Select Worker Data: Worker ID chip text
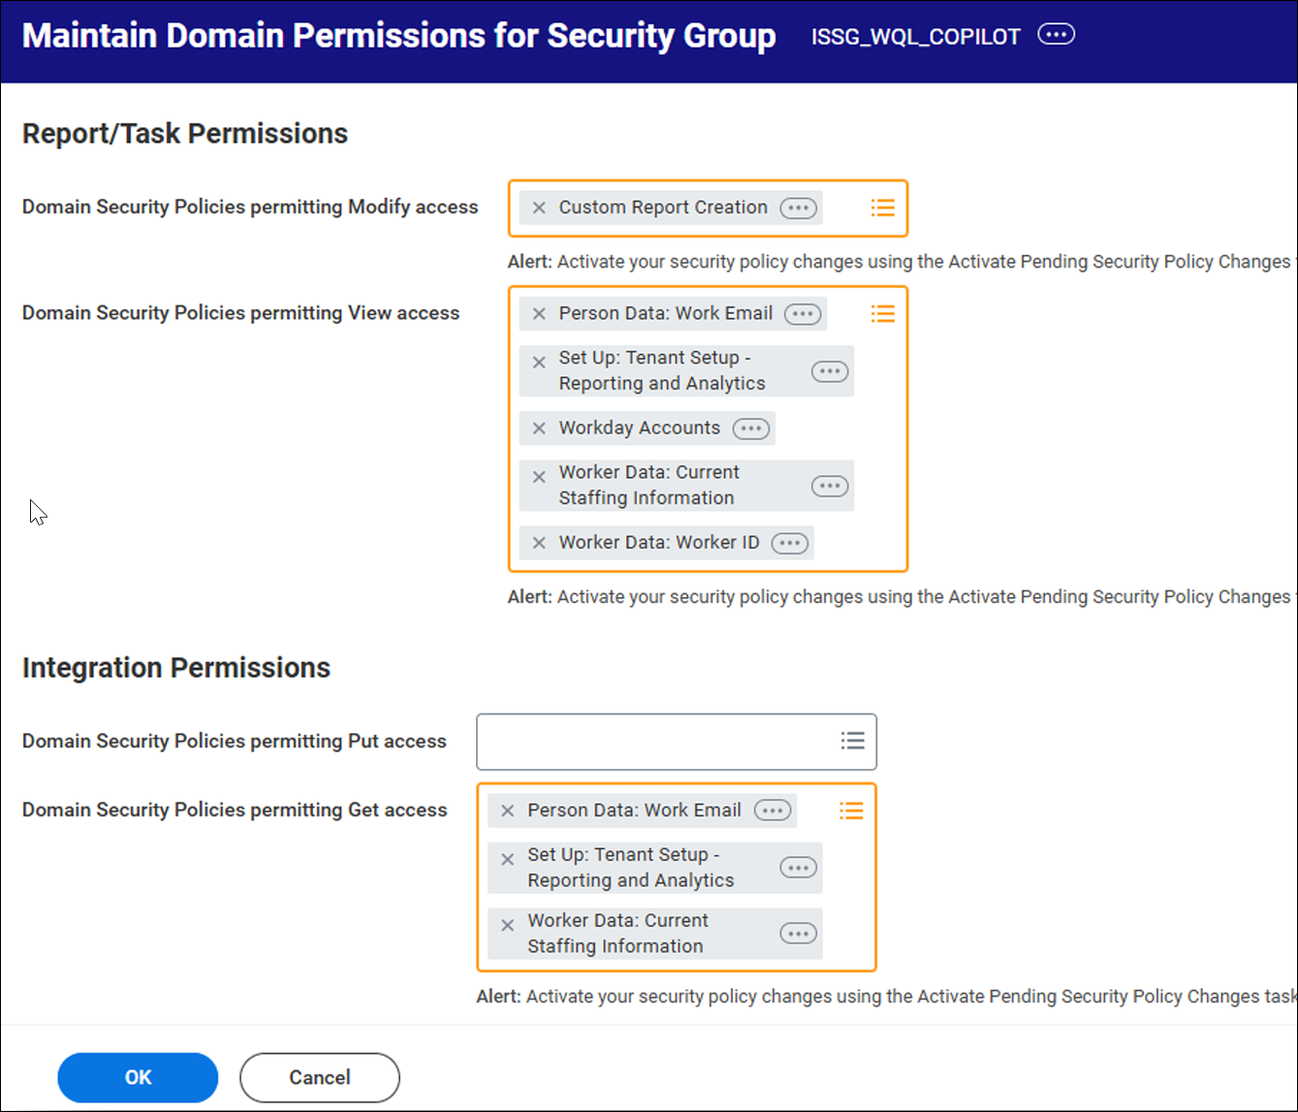The image size is (1298, 1112). (x=659, y=542)
